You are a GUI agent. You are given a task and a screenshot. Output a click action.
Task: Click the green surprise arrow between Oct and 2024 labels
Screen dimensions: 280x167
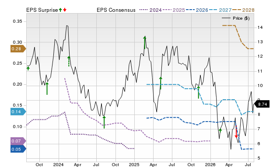click(x=47, y=88)
